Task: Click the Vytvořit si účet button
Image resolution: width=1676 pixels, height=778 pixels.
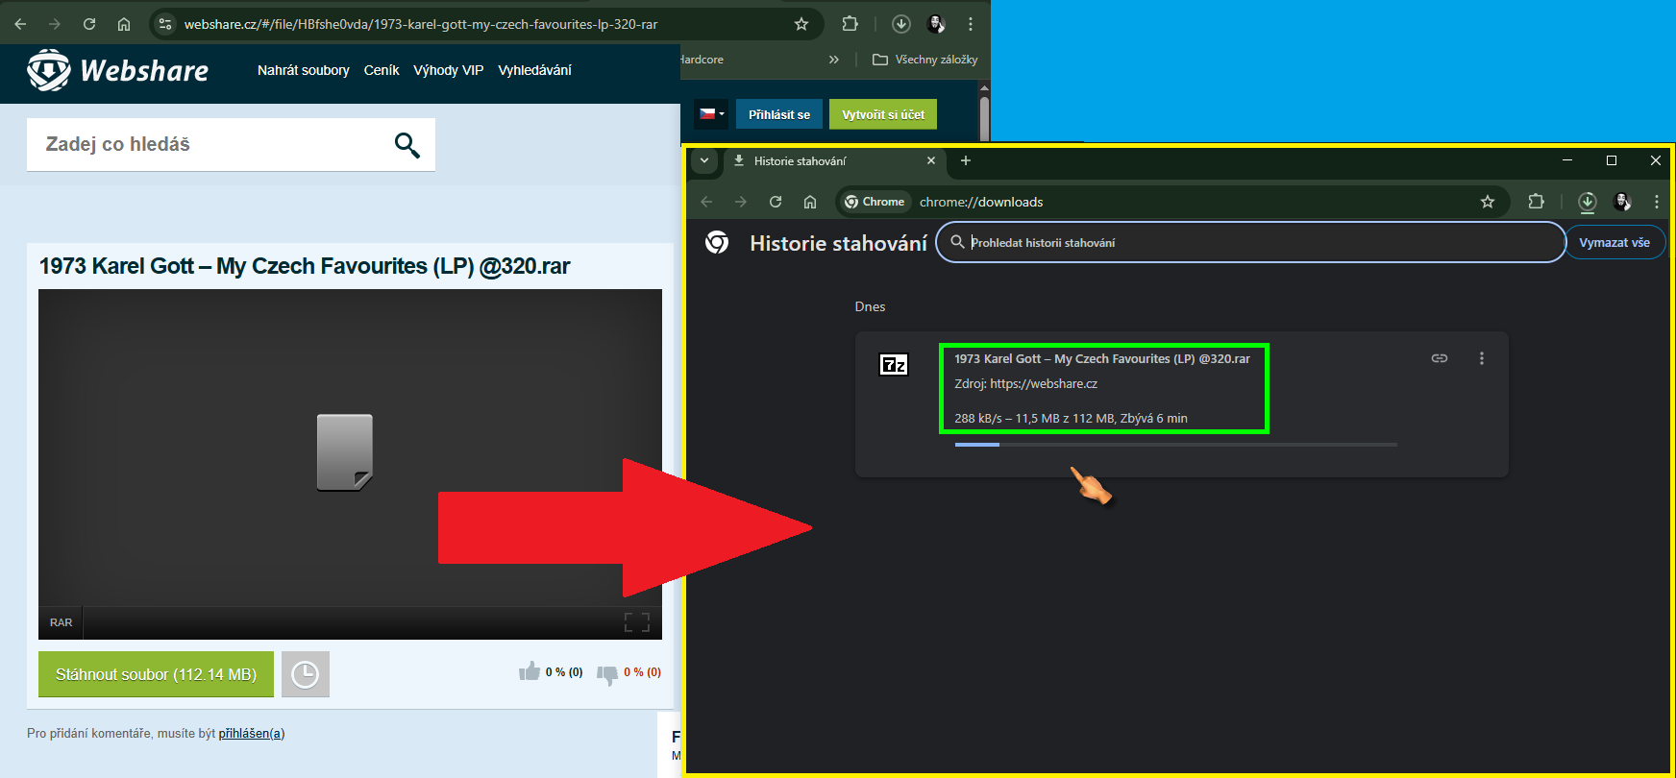Action: [883, 114]
